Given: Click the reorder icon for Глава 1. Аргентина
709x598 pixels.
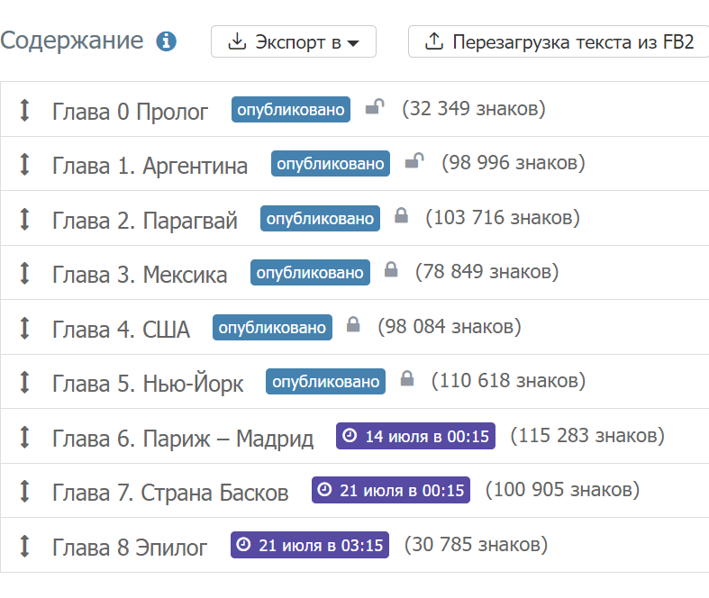Looking at the screenshot, I should pyautogui.click(x=25, y=165).
